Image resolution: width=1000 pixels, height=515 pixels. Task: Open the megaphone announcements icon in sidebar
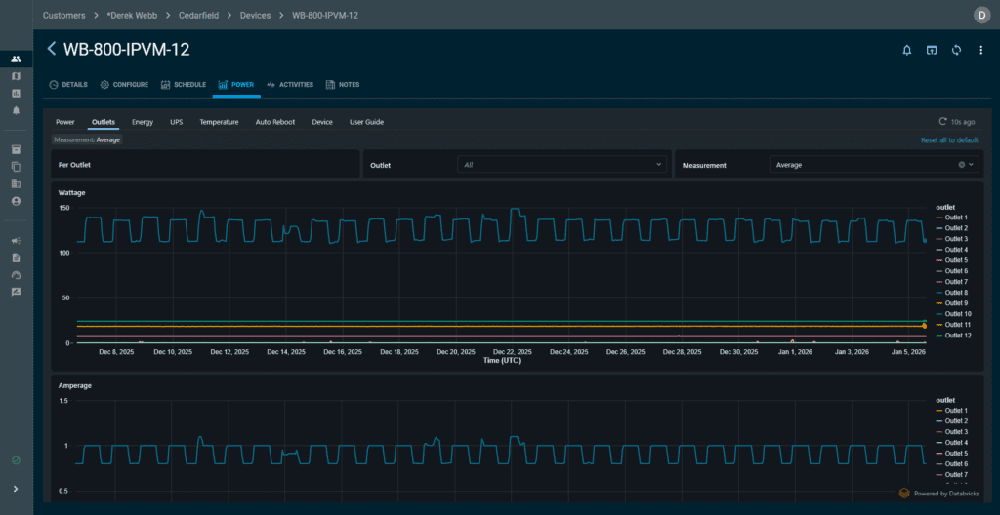tap(16, 241)
